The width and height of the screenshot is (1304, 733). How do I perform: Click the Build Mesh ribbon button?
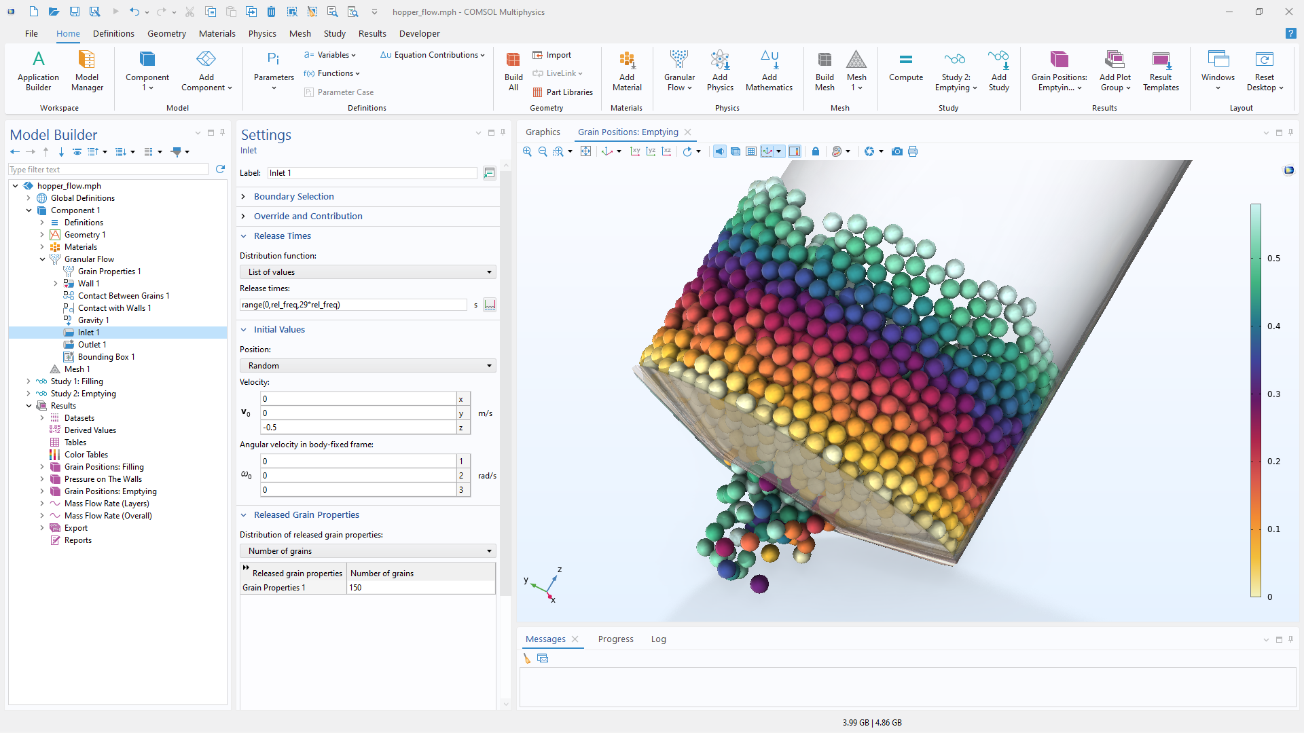pos(825,71)
